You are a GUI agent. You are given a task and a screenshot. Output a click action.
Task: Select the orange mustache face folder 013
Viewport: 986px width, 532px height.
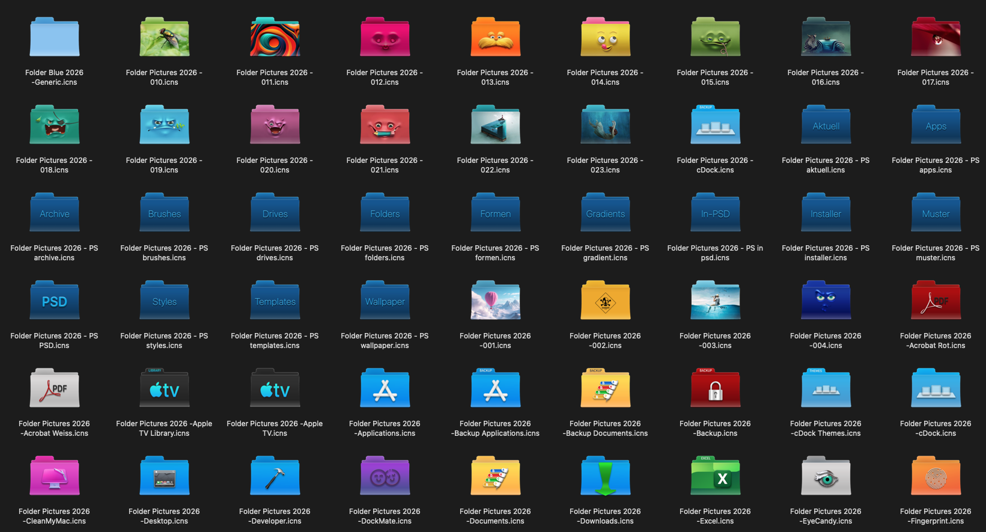[x=495, y=37]
